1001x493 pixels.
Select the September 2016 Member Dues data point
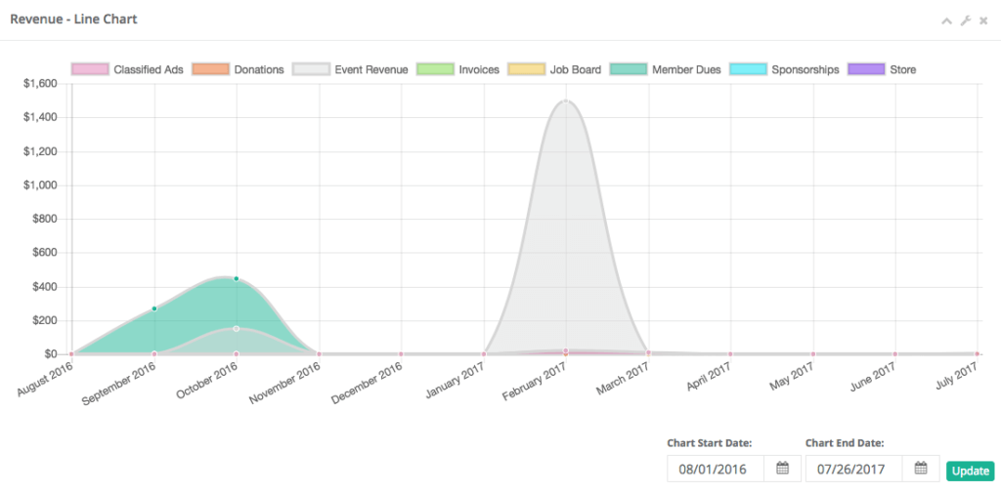pyautogui.click(x=154, y=308)
